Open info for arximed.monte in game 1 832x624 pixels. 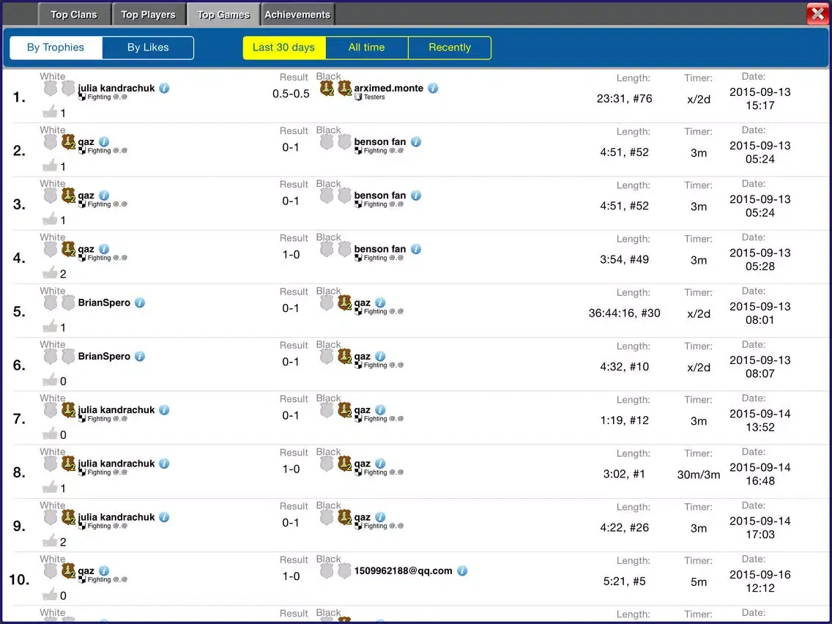point(433,88)
